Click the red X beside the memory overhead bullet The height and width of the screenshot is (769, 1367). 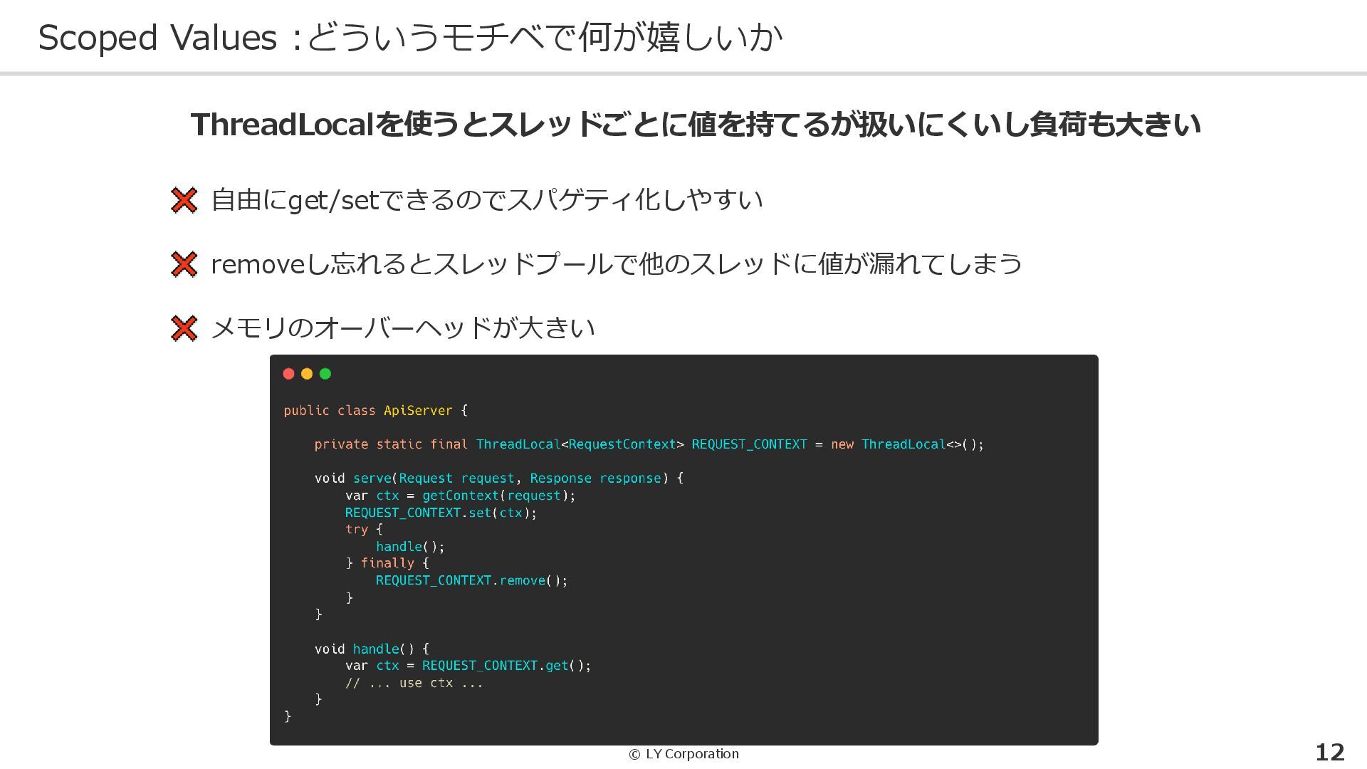click(x=184, y=328)
